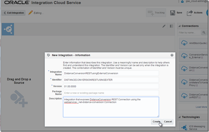Click the help question mark icon in dialog
This screenshot has width=209, height=132.
coord(172,55)
